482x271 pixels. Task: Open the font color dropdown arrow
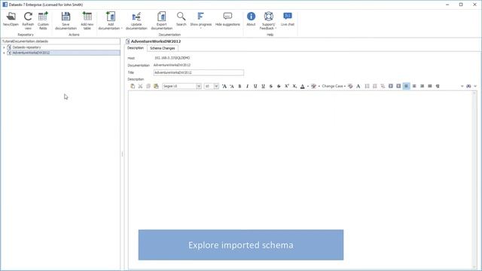(x=308, y=87)
